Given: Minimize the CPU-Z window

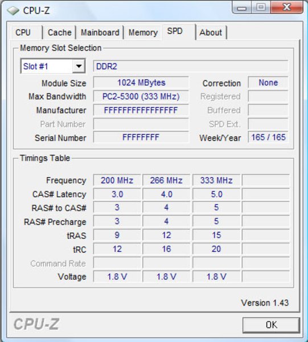Looking at the screenshot, I should [x=242, y=7].
